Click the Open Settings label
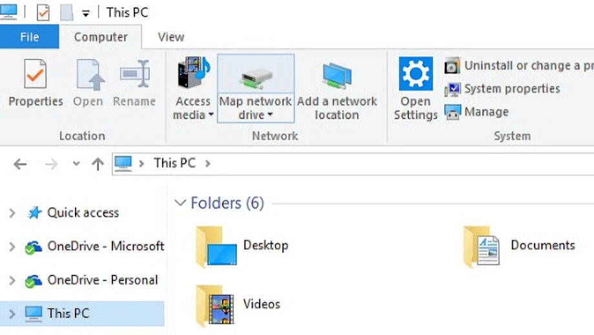Image resolution: width=594 pixels, height=335 pixels. pyautogui.click(x=416, y=108)
